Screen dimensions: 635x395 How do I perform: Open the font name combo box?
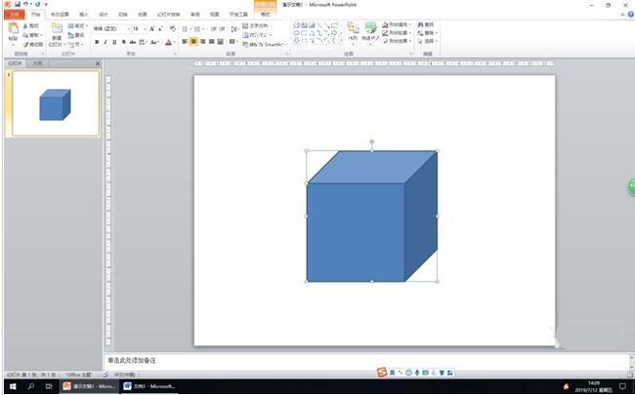(111, 29)
